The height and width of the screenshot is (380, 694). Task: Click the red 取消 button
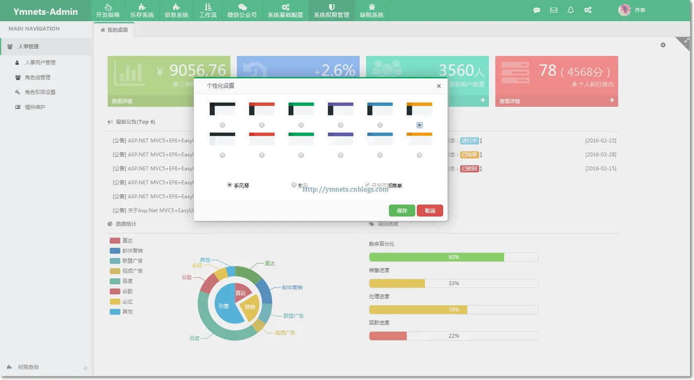[x=430, y=211]
